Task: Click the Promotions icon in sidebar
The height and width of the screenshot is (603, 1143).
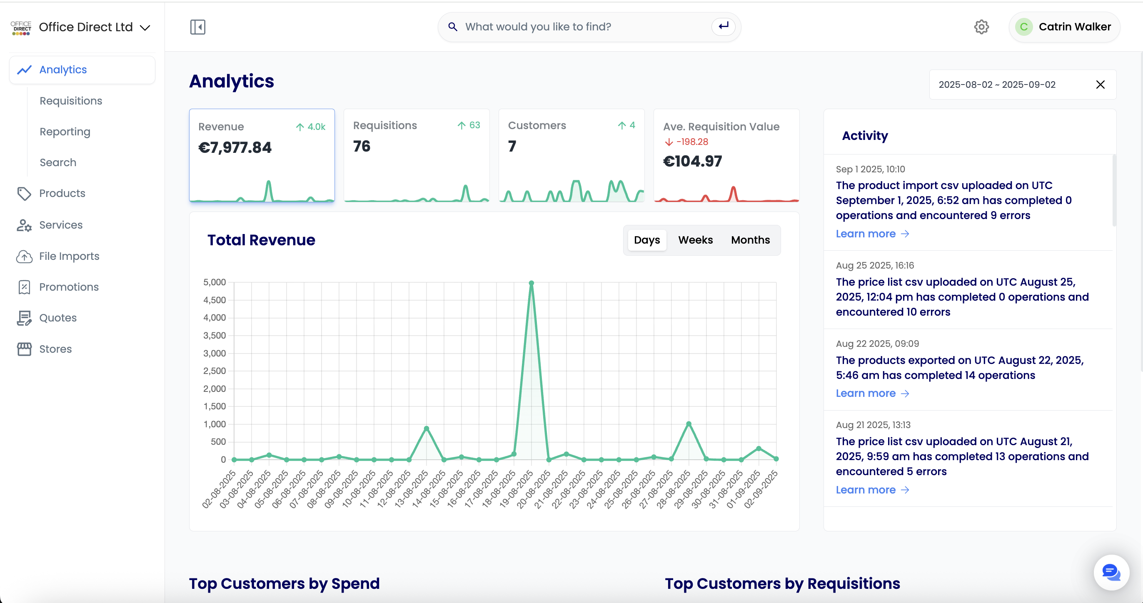Action: point(24,287)
